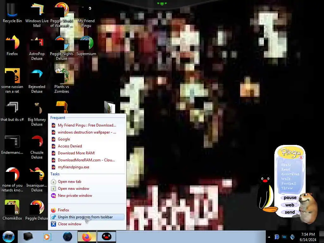Choose New private window task
Image resolution: width=324 pixels, height=243 pixels.
click(x=87, y=196)
